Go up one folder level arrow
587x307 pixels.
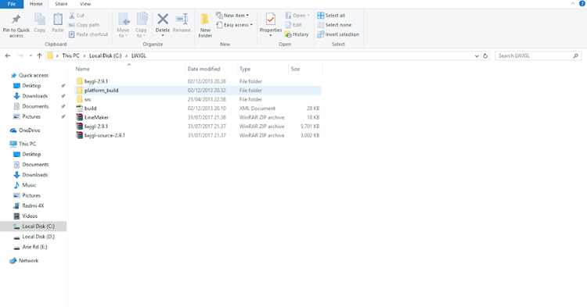39,55
